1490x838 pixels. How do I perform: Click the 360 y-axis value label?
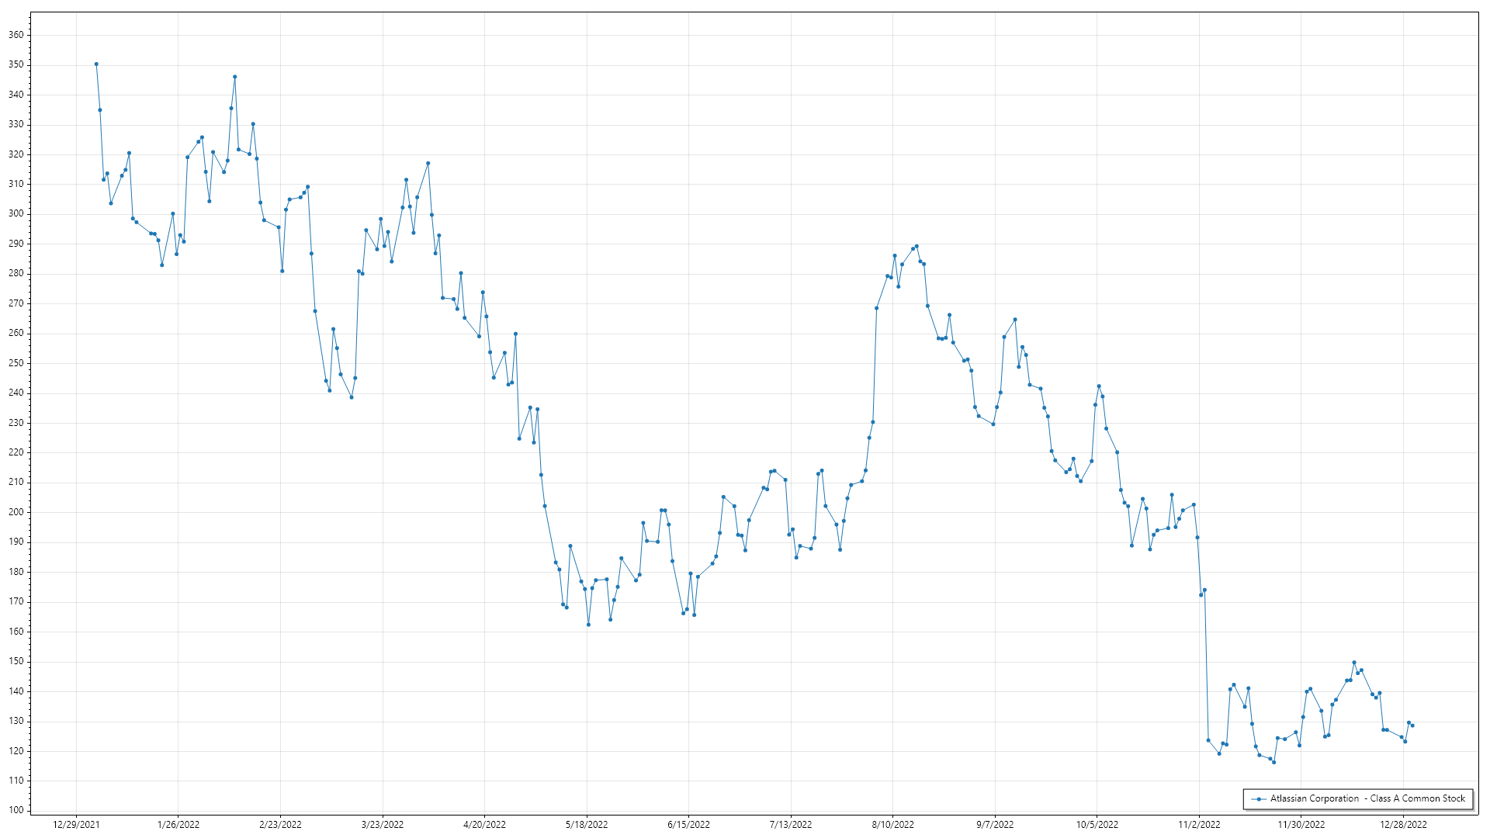pos(16,35)
